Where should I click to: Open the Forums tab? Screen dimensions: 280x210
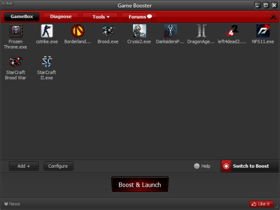[139, 17]
